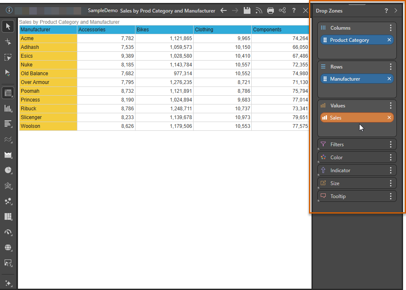Select the pointer selection tool
Viewport: 406px width, 290px height.
pos(8,27)
